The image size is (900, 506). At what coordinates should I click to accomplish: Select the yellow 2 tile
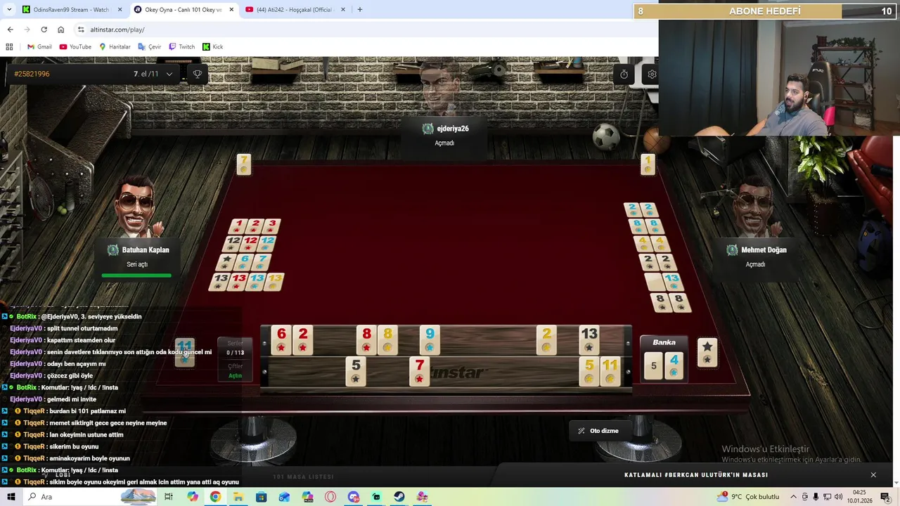546,340
